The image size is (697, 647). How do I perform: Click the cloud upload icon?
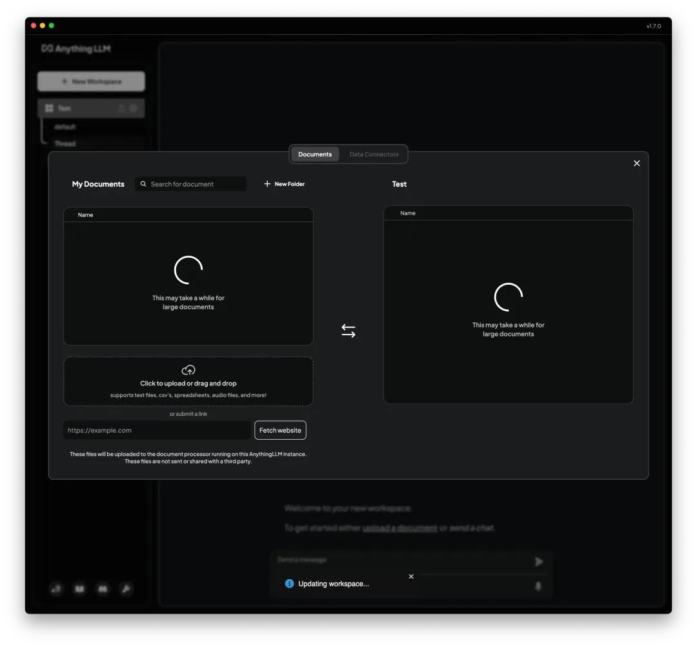188,369
